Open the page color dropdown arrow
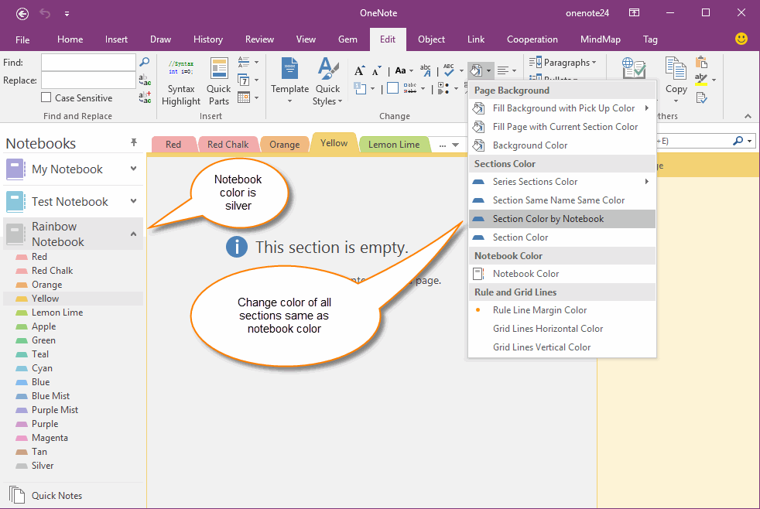The image size is (760, 509). click(488, 70)
